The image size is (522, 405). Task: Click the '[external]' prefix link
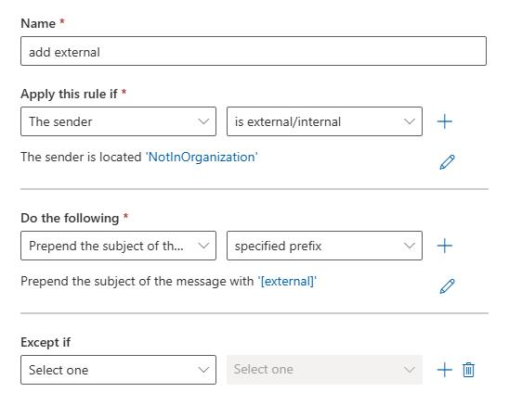(287, 282)
